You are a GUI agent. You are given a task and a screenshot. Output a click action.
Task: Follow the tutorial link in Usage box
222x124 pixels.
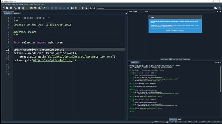182,31
